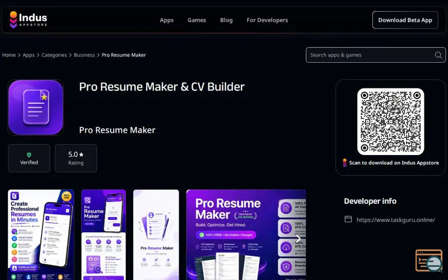Click the search magnifier icon
This screenshot has height=280, width=448.
pos(438,55)
